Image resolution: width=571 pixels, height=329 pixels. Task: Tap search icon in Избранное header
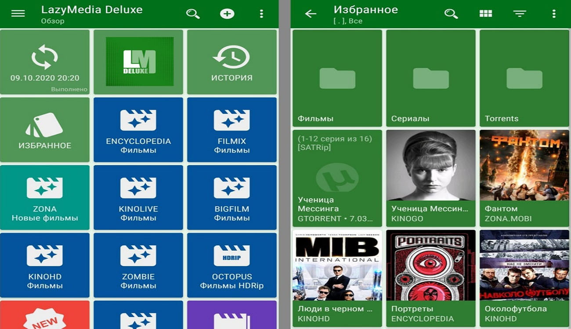pyautogui.click(x=451, y=14)
